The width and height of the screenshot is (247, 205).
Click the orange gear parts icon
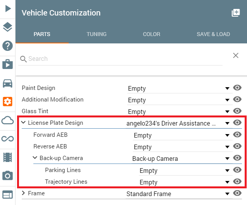coord(7,102)
